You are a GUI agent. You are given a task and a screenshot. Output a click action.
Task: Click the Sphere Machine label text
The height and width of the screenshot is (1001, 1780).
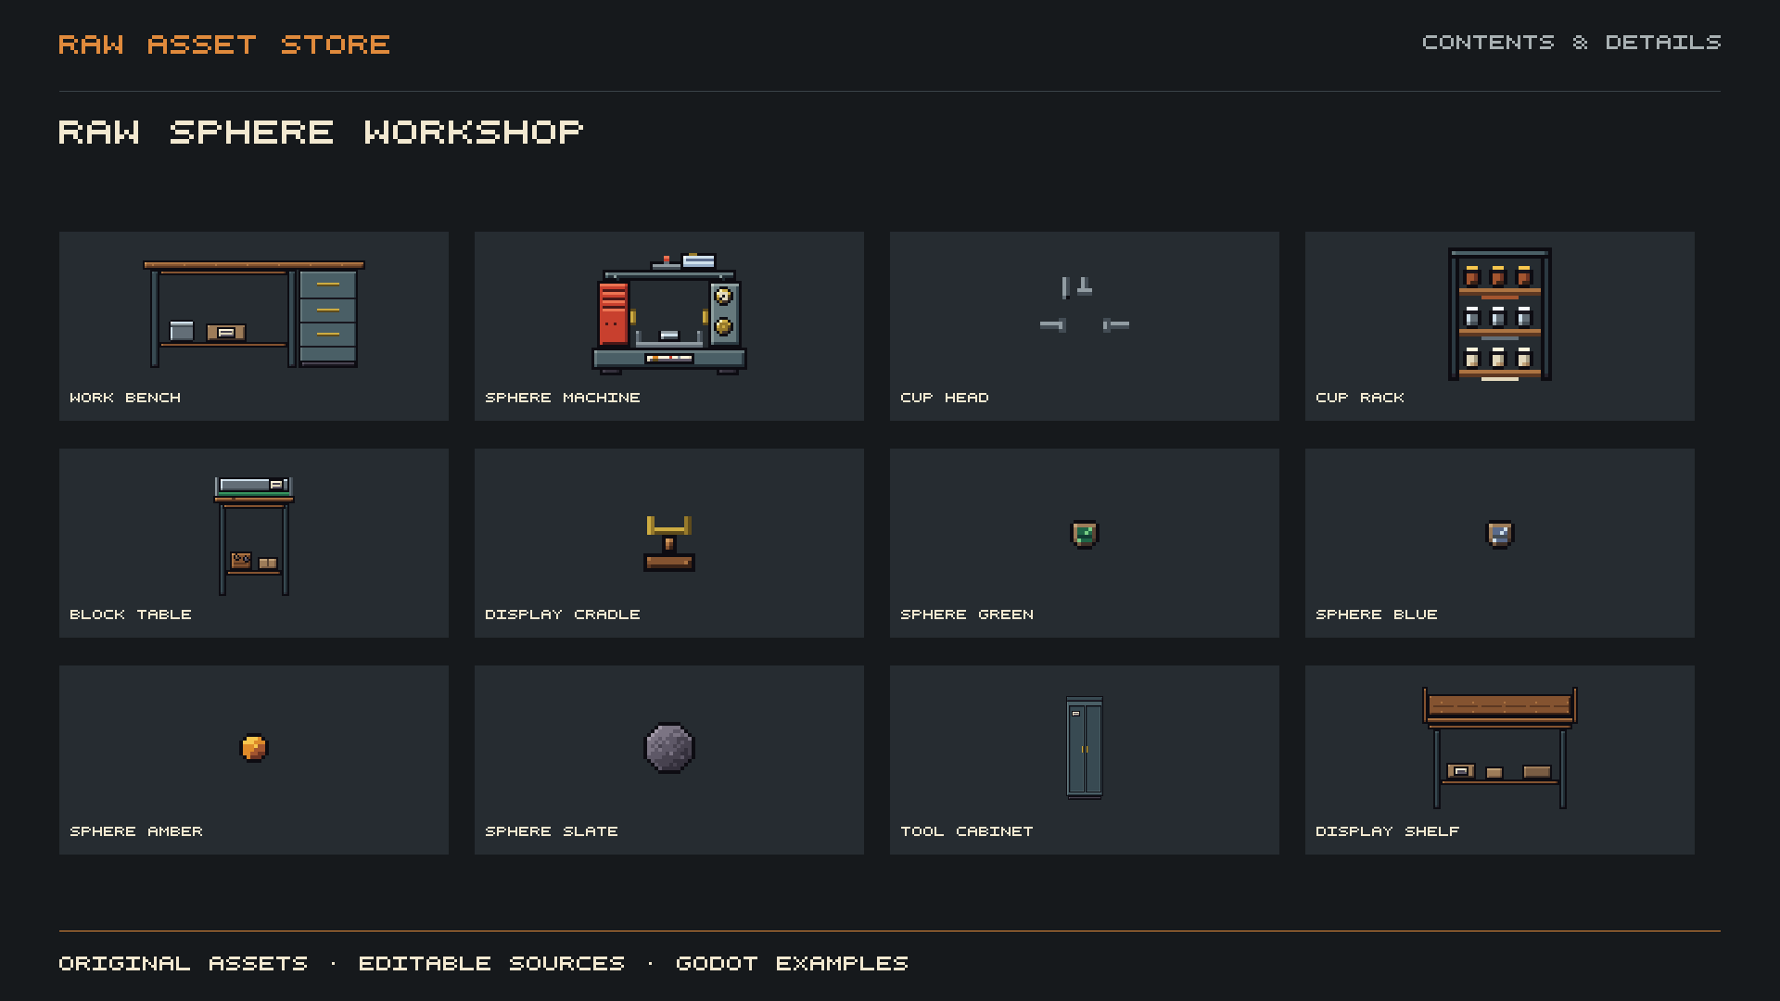[x=563, y=398]
